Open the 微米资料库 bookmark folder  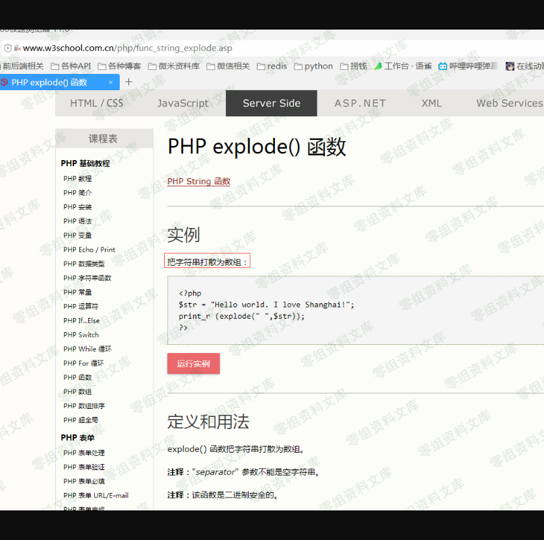173,66
